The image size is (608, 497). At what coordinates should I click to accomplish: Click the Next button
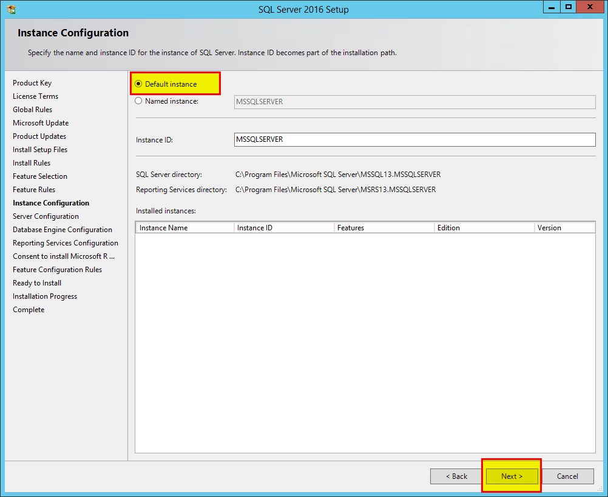[511, 476]
